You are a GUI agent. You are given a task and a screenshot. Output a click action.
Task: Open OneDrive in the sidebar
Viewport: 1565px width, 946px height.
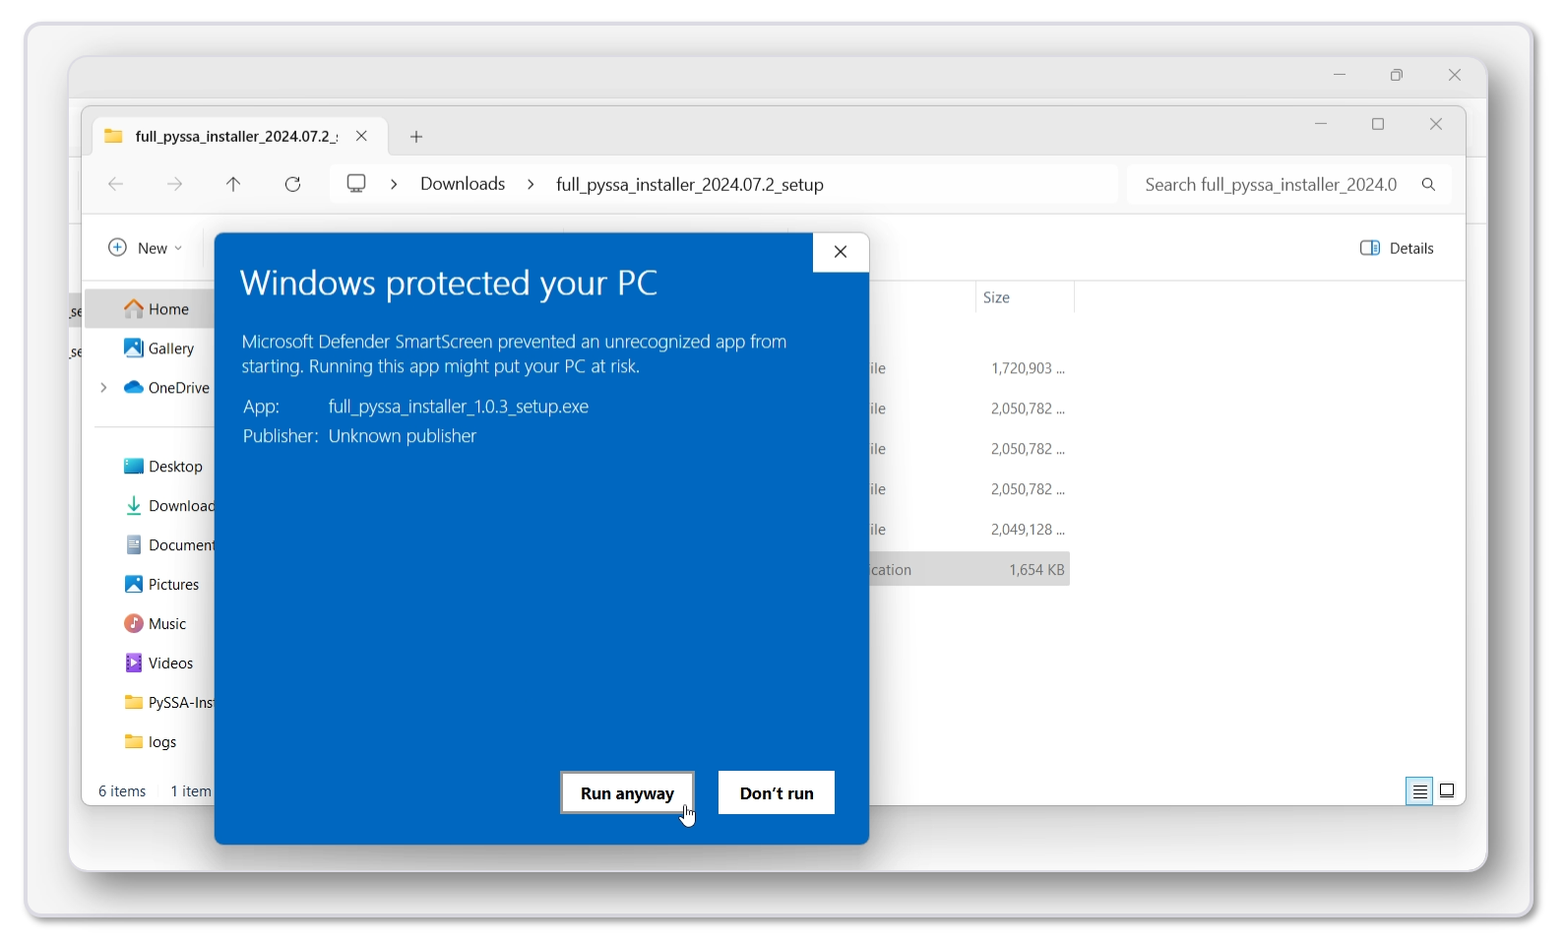point(166,388)
